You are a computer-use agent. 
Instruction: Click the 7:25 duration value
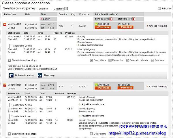[61, 26]
